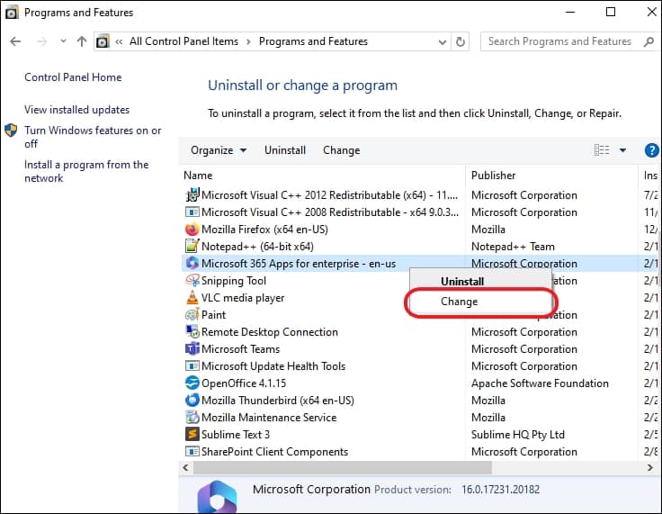
Task: Expand the address bar history dropdown
Action: pyautogui.click(x=442, y=41)
